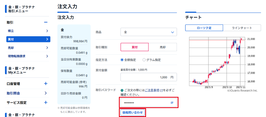Screen dimensions: 266x117
Task: Expand 口座管理 with plus icon
Action: (46, 84)
